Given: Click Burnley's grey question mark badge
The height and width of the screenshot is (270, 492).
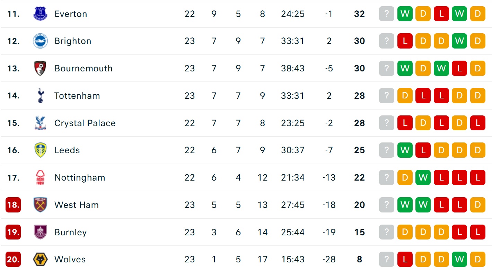Looking at the screenshot, I should click(x=387, y=232).
